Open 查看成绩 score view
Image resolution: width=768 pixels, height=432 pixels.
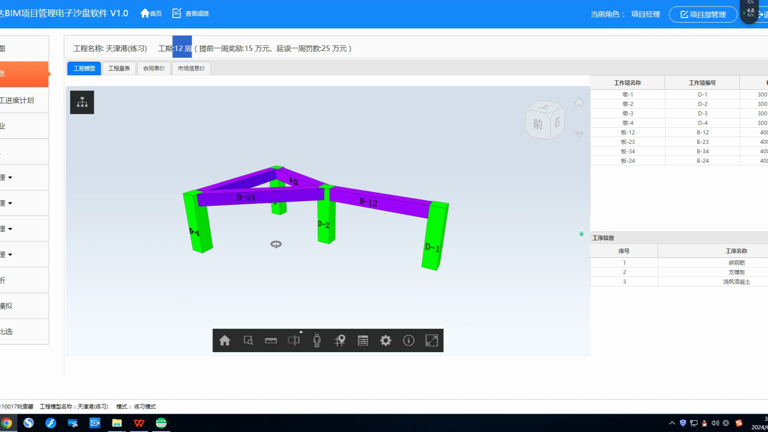(191, 14)
